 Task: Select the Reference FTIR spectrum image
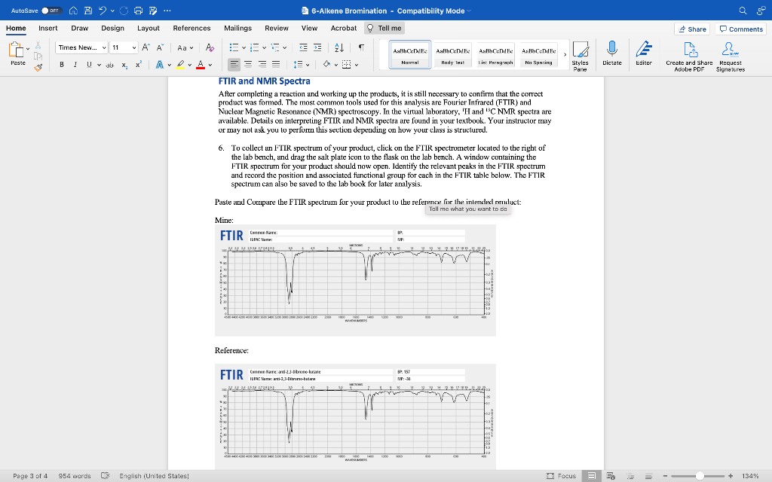click(355, 416)
